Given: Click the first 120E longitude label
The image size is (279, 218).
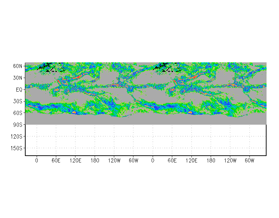Looking at the screenshot, I should pyautogui.click(x=75, y=161).
